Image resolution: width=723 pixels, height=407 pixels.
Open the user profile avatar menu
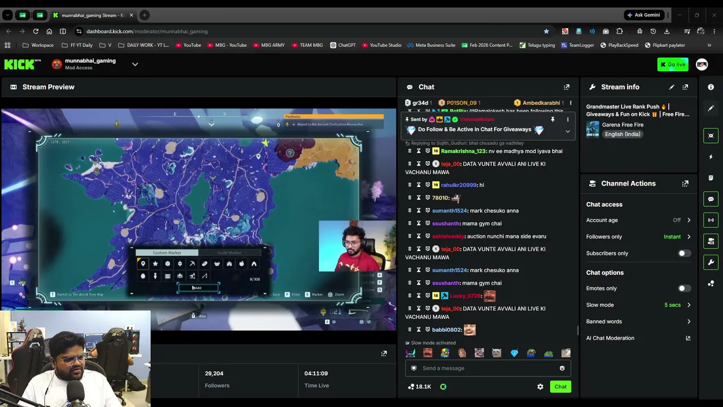(x=702, y=64)
